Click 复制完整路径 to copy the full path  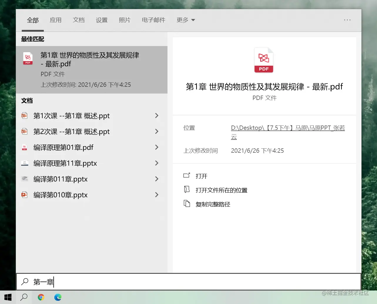213,204
